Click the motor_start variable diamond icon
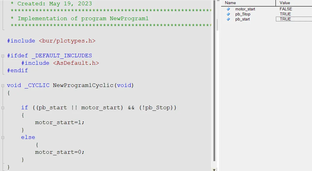312x171 pixels. click(229, 9)
